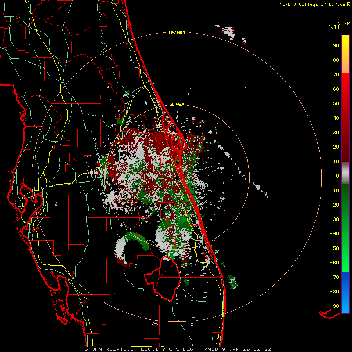This screenshot has height=352, width=352.
Task: Click the NEXR legend heading
Action: pos(343,23)
